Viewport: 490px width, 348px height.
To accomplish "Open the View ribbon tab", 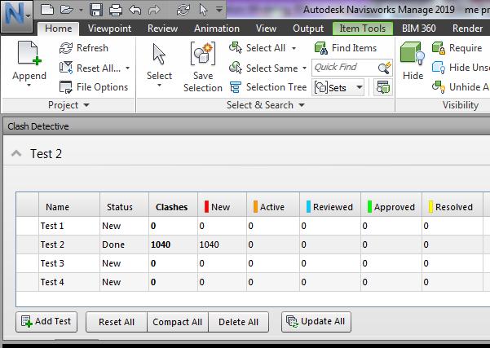I will click(x=267, y=29).
